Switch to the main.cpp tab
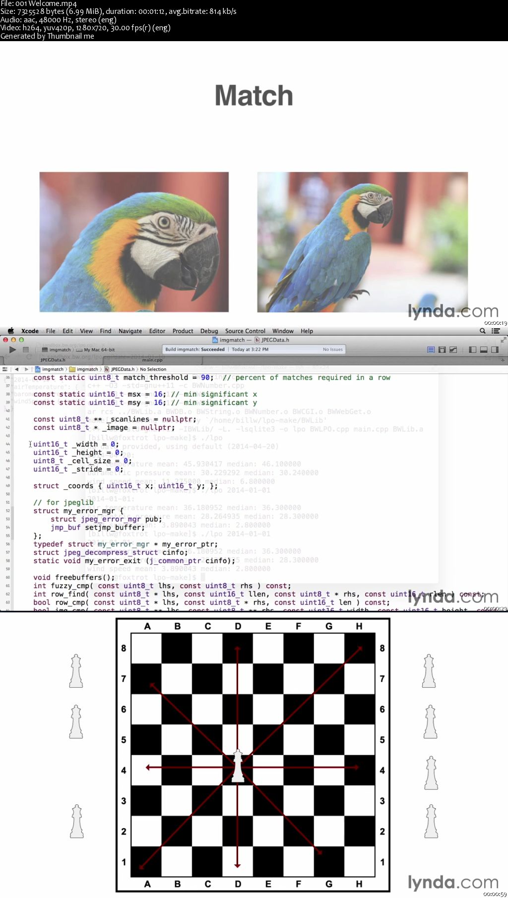Screen dimensions: 508x898 pyautogui.click(x=152, y=360)
